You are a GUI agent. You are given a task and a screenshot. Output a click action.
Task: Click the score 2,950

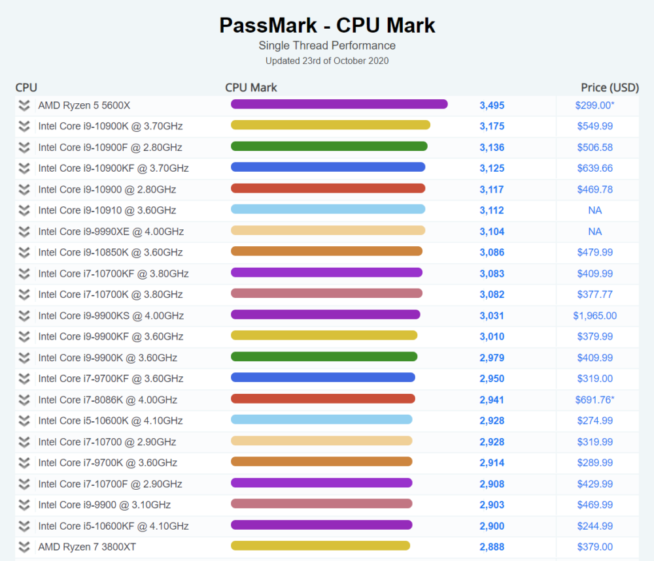click(x=492, y=379)
